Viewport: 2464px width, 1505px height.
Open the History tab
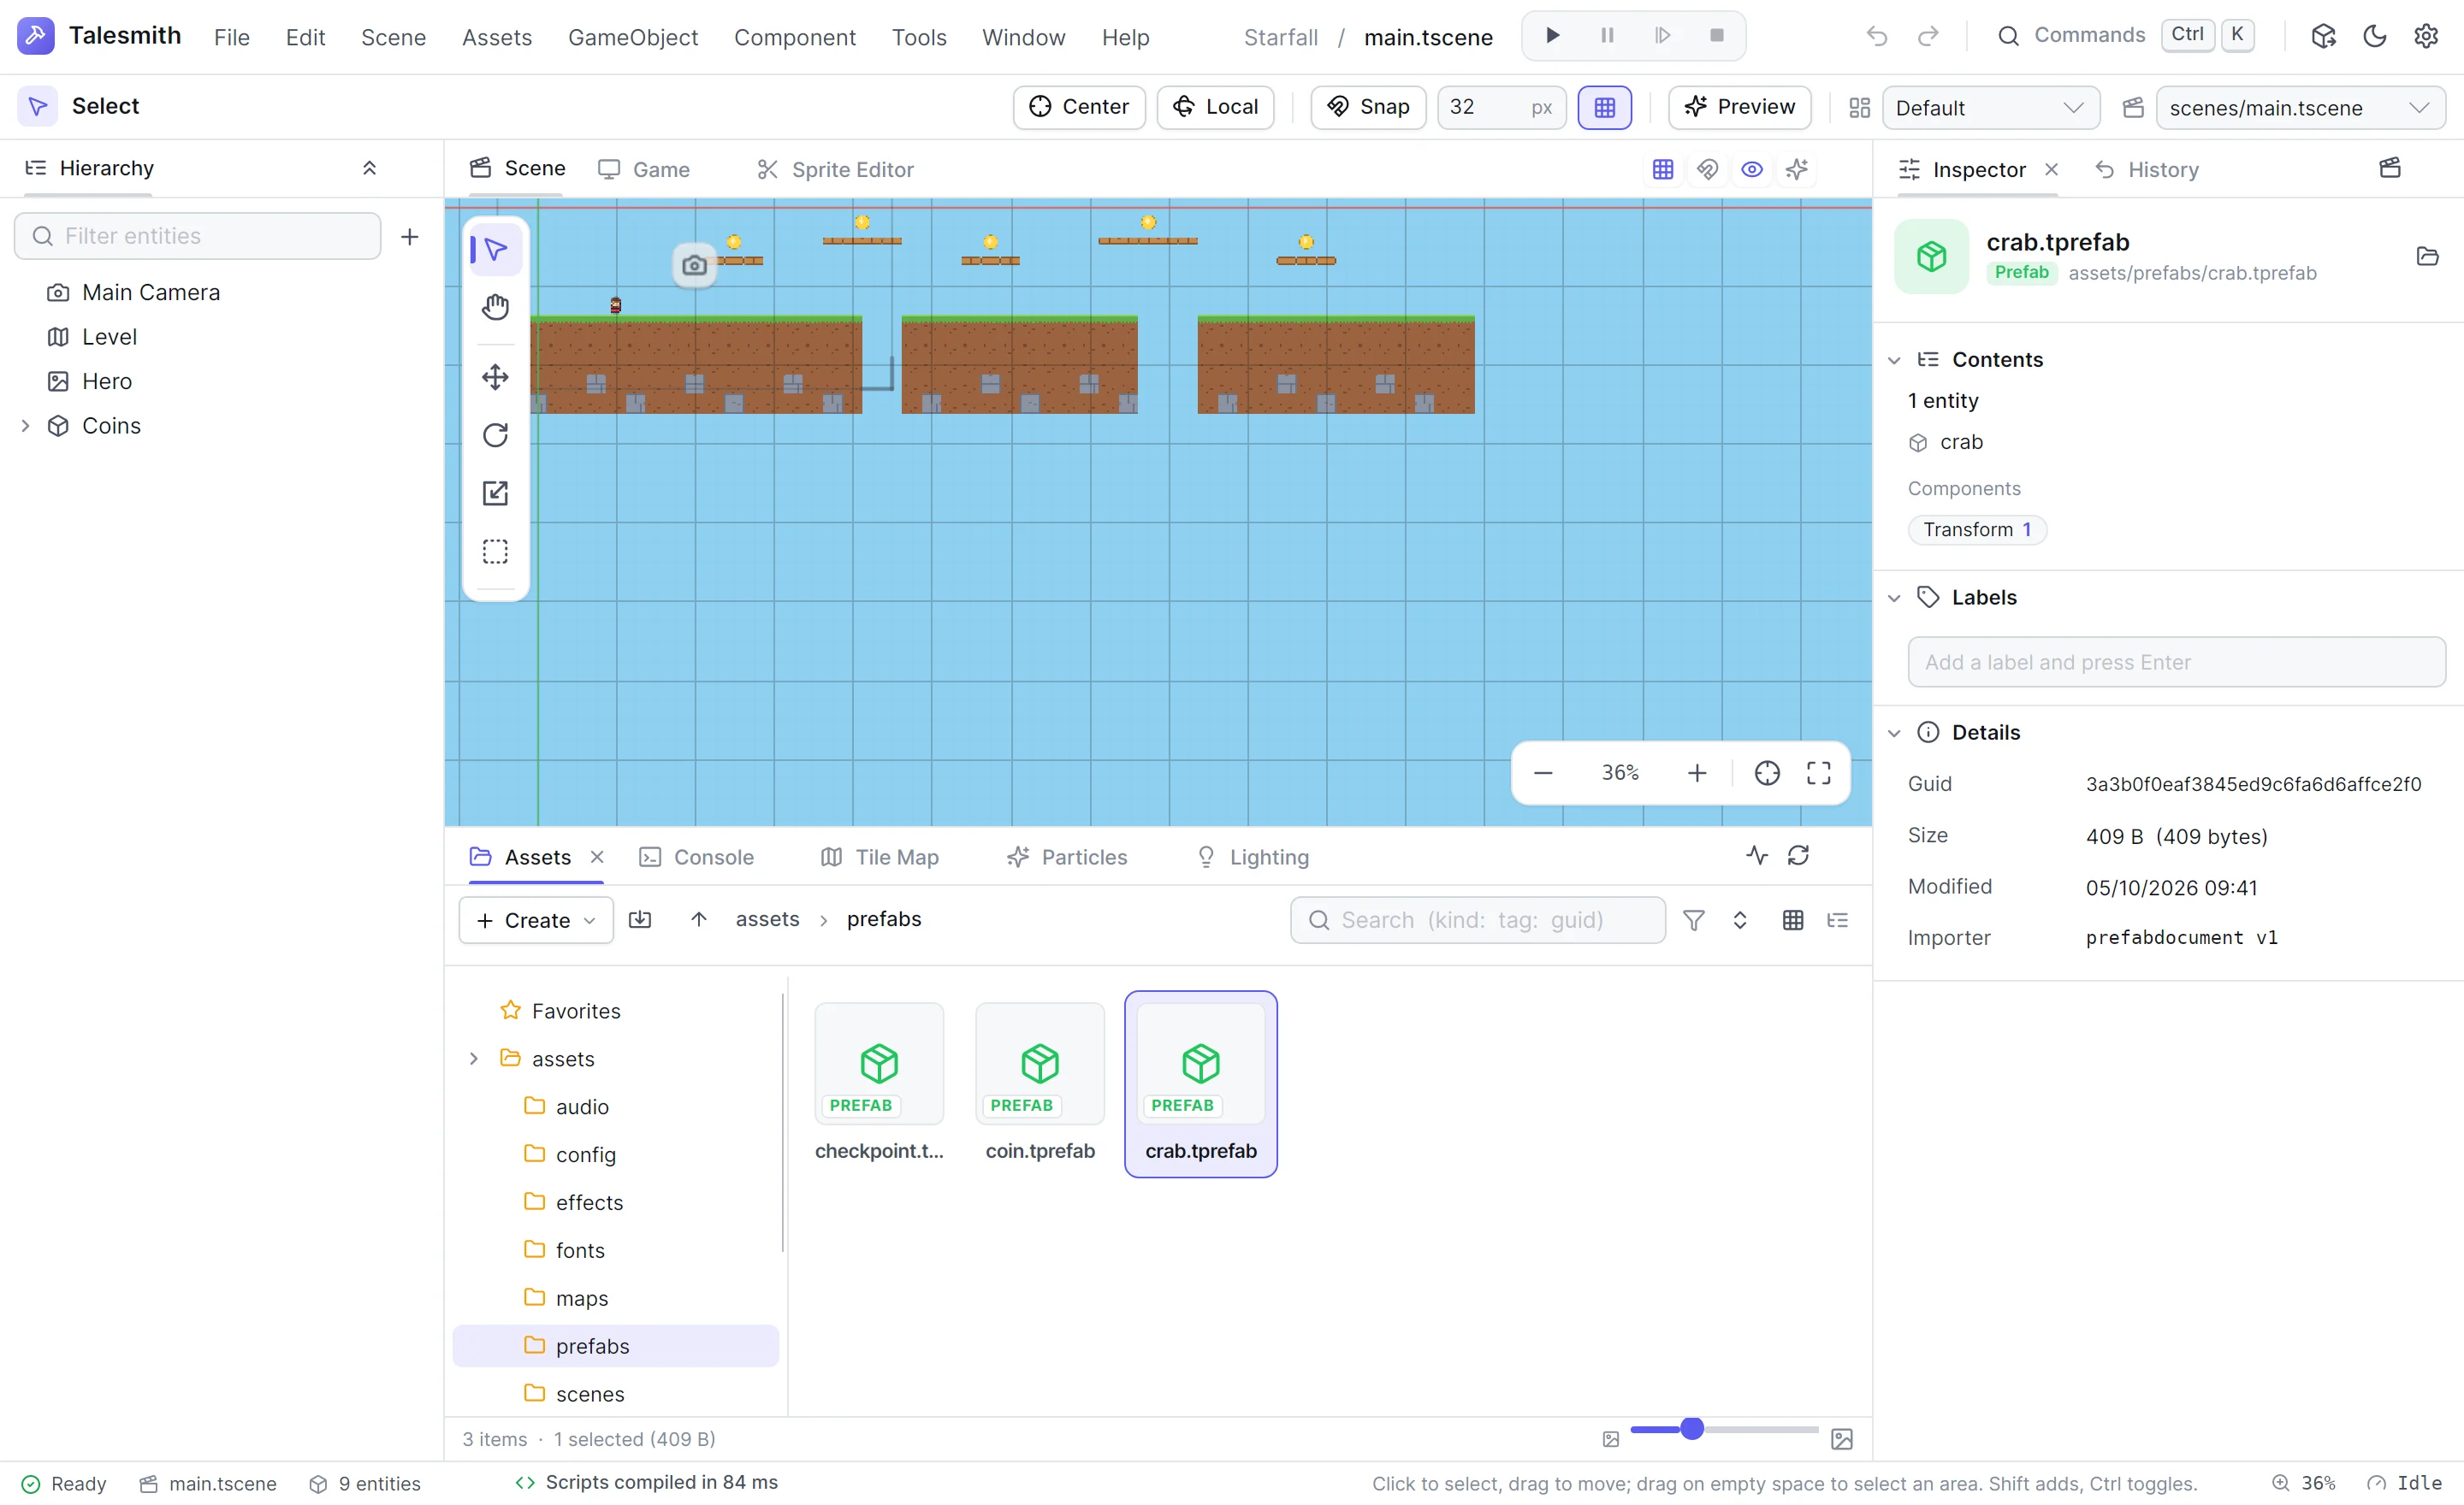(x=2146, y=169)
